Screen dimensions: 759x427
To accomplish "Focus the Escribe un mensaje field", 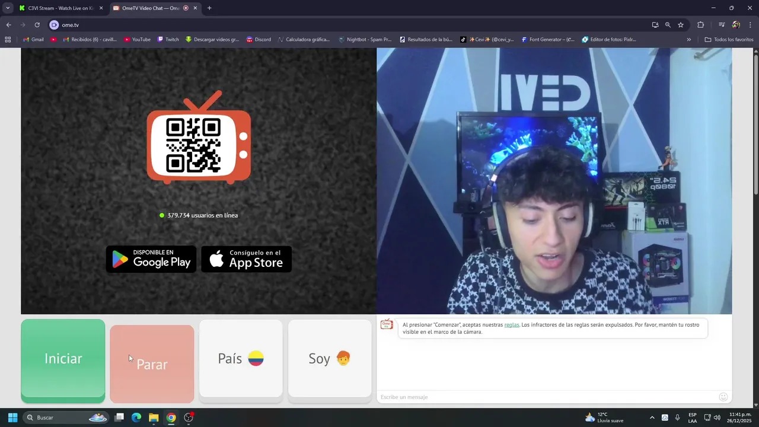I will pyautogui.click(x=546, y=397).
